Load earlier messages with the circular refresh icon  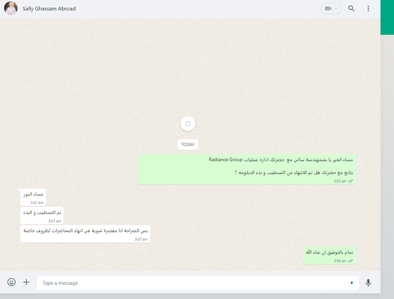188,124
